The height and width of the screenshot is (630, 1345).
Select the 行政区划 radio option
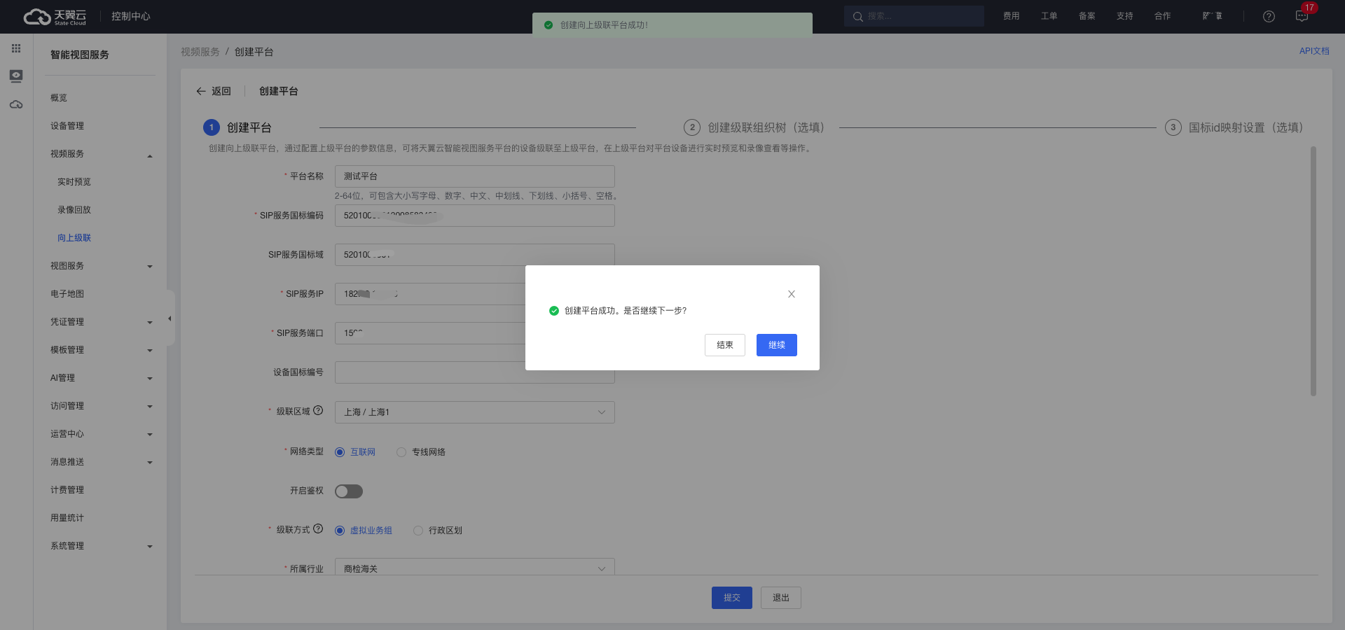click(418, 531)
